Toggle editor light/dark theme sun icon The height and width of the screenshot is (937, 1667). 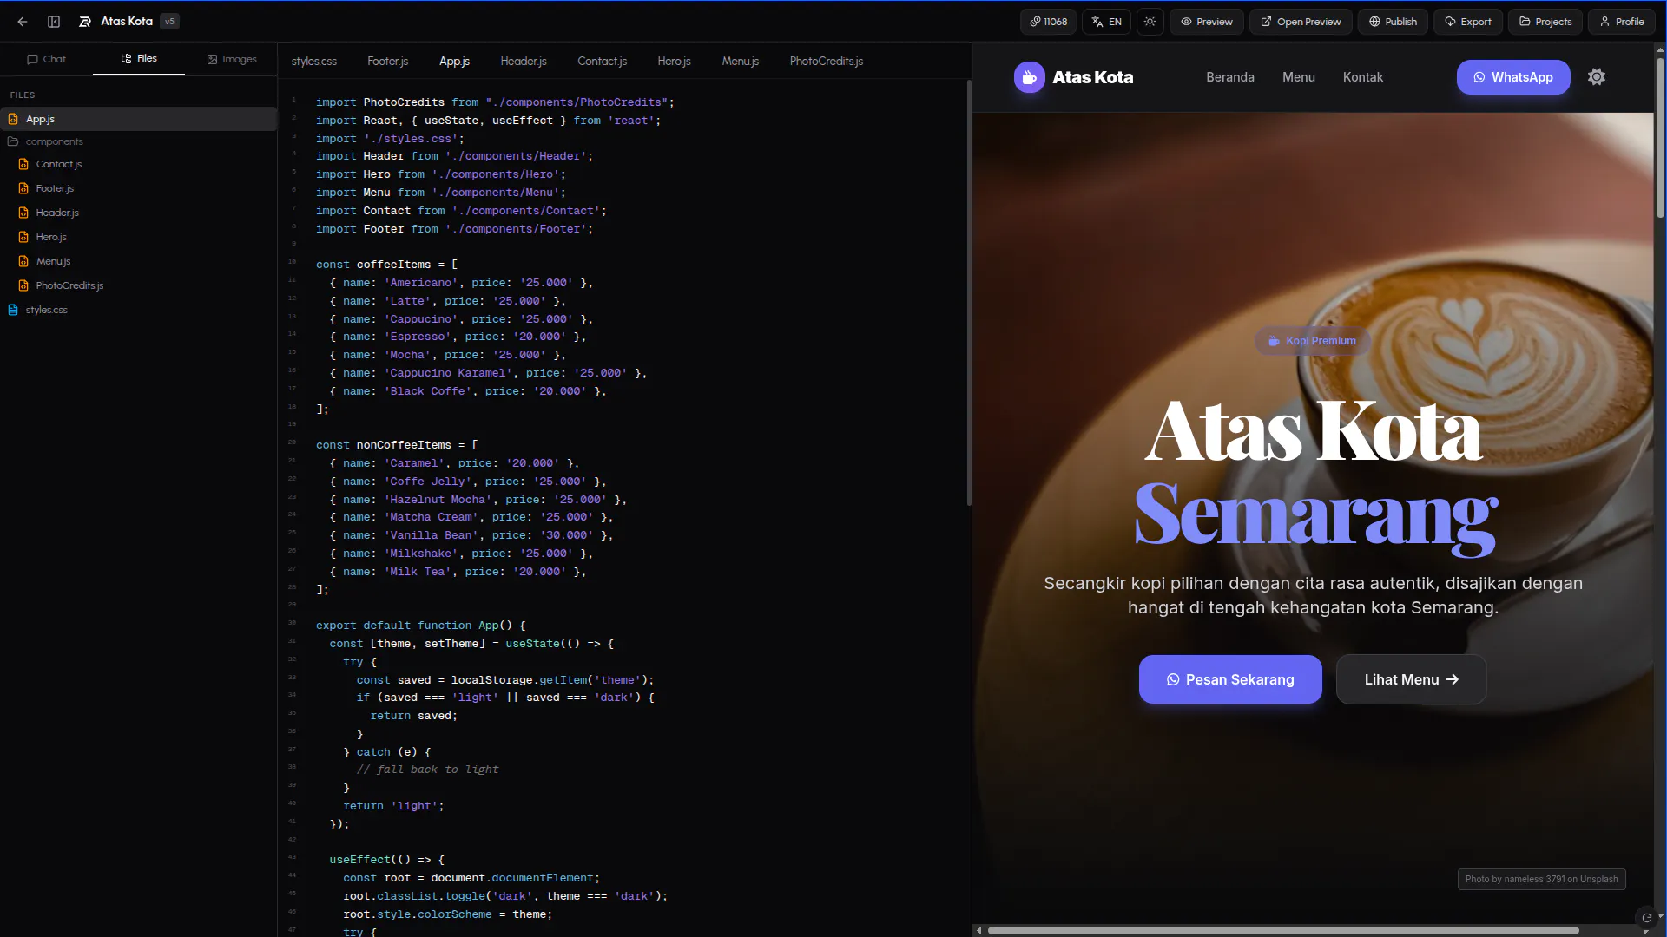(1150, 22)
